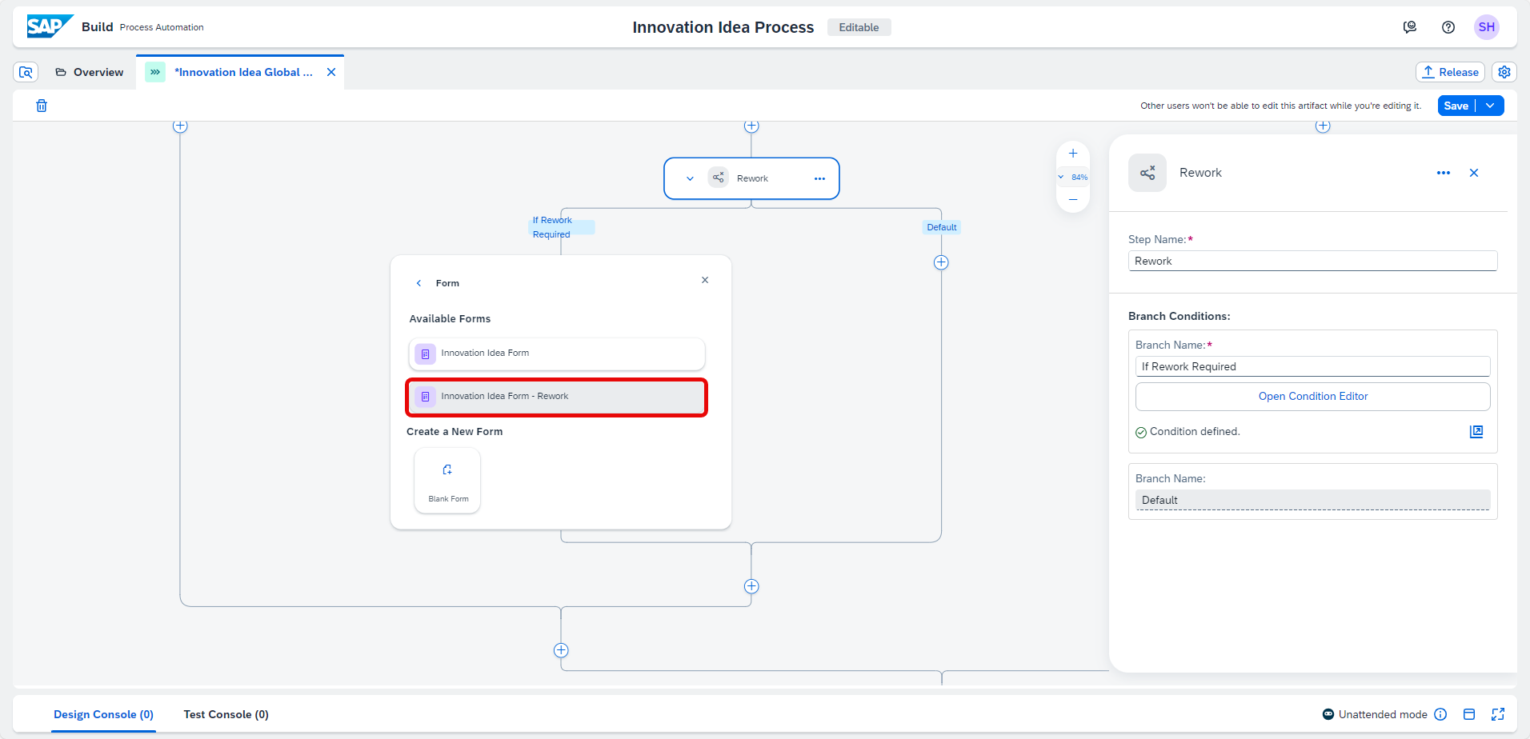Create a new Blank Form
Image resolution: width=1530 pixels, height=739 pixels.
(x=447, y=480)
